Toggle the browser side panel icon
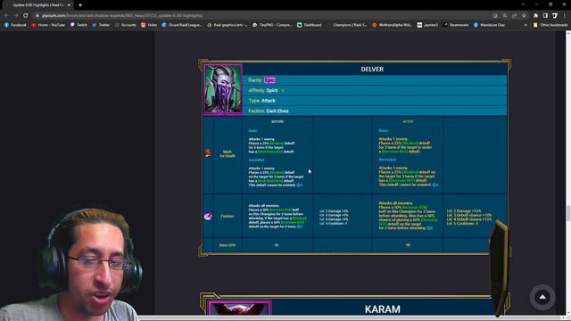The image size is (571, 321). click(545, 16)
